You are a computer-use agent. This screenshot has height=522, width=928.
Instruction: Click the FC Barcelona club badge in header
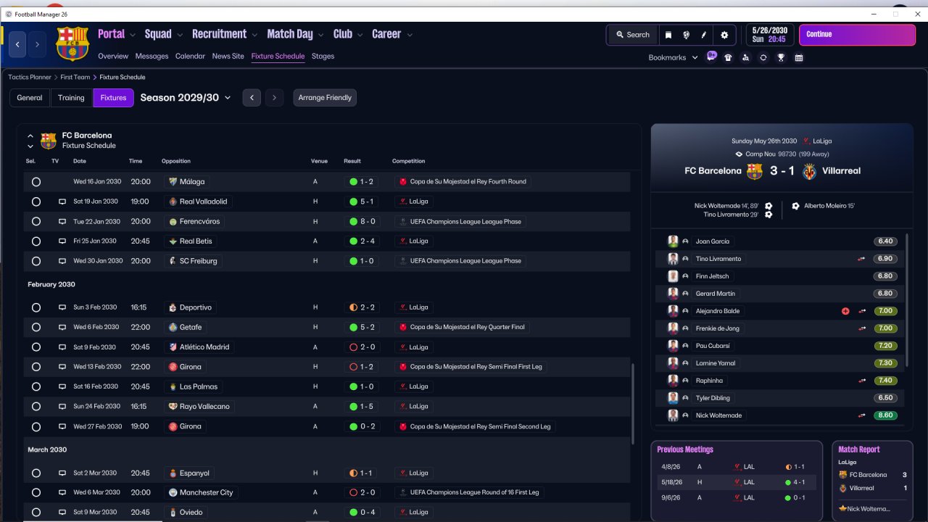[72, 43]
